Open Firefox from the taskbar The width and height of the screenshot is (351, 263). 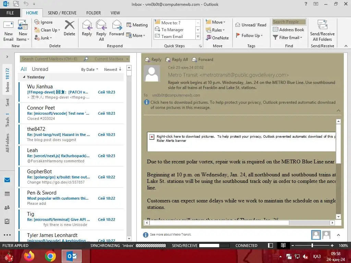coord(29,256)
